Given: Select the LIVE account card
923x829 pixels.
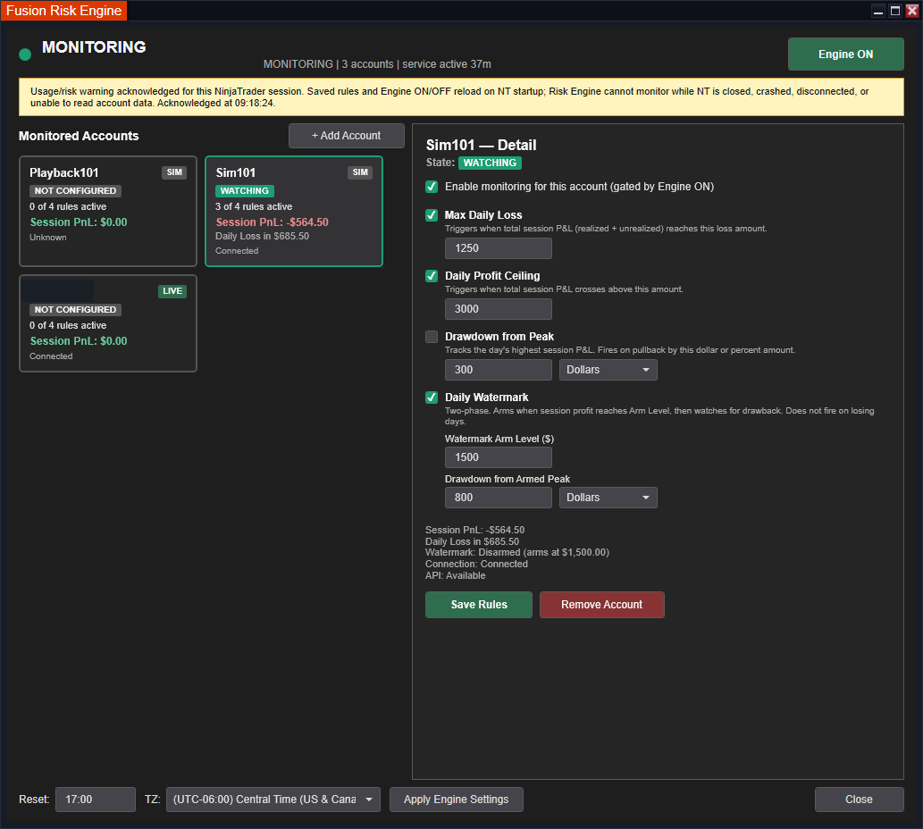Looking at the screenshot, I should (x=108, y=323).
